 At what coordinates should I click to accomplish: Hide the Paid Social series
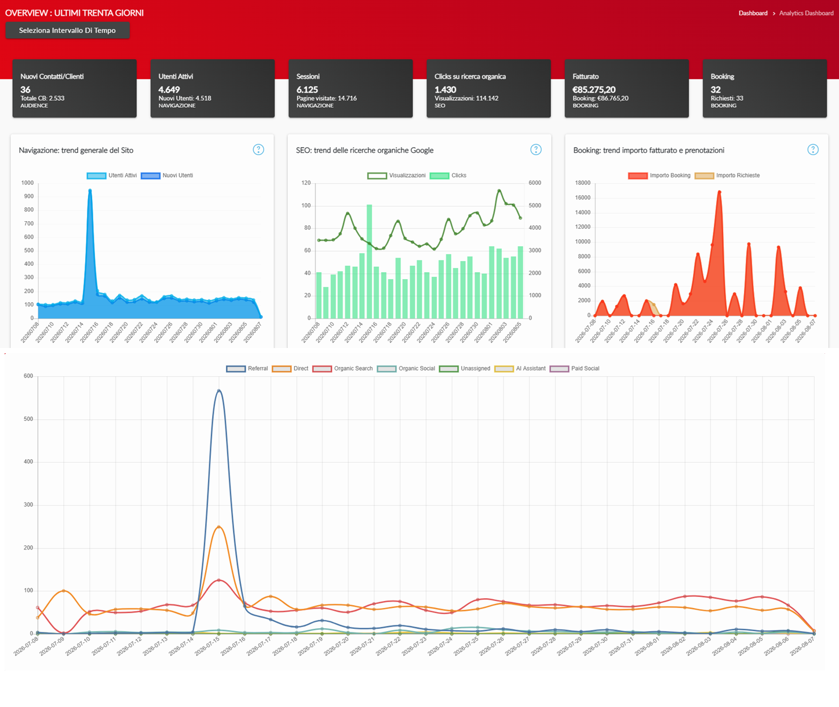tap(574, 368)
